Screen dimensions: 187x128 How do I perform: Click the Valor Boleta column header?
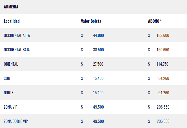click(x=91, y=21)
